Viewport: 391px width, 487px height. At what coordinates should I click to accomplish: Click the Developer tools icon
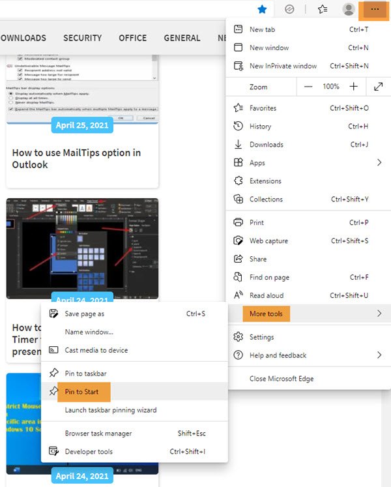pos(53,451)
